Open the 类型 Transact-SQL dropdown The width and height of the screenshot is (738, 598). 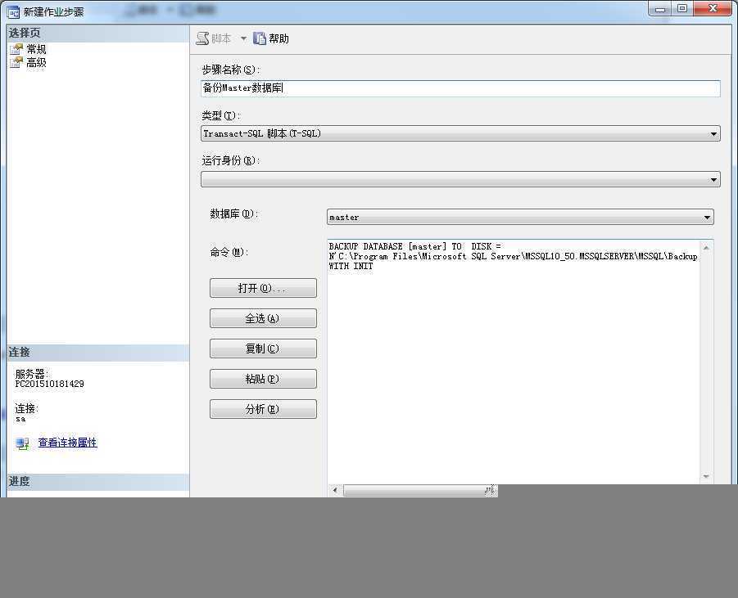(460, 133)
